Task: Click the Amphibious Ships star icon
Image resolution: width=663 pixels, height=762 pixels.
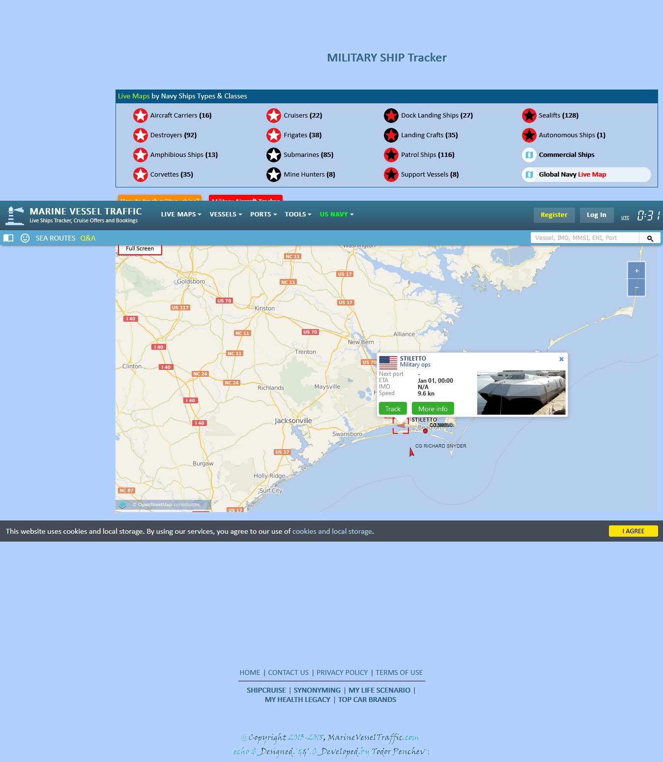Action: (141, 155)
